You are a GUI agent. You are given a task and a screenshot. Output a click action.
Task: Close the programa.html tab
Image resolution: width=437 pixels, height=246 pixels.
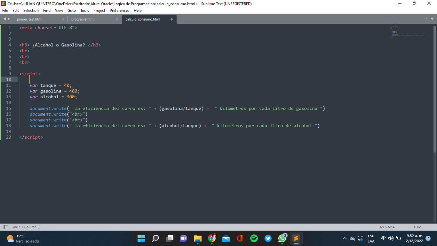[x=117, y=19]
